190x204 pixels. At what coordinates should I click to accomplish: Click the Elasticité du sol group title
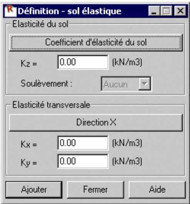tap(40, 24)
